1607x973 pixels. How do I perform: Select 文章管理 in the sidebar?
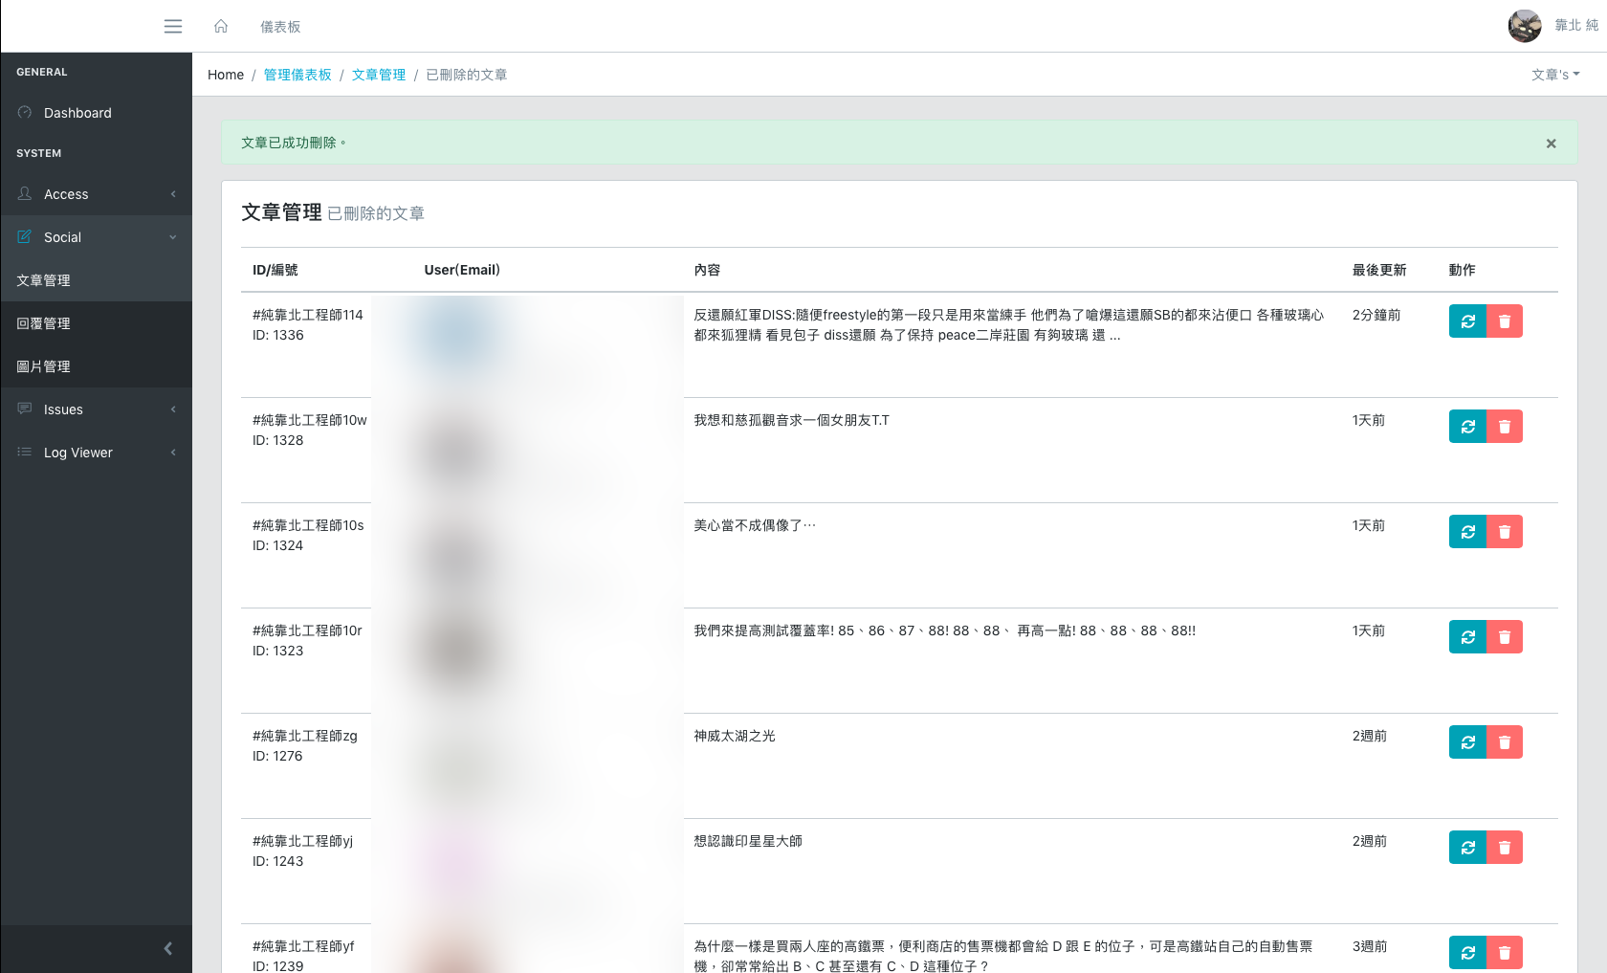[x=96, y=280]
